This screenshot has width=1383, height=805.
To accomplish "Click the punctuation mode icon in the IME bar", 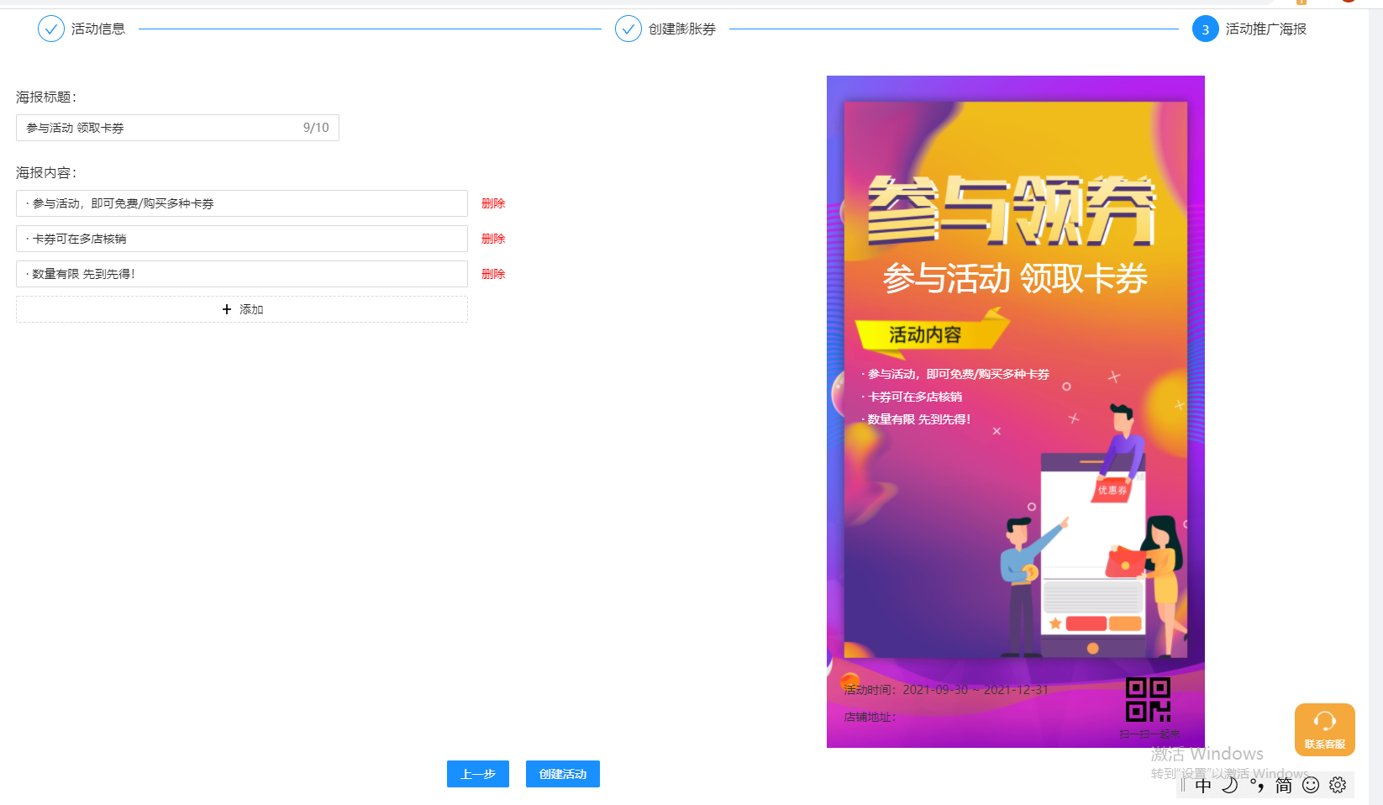I will pyautogui.click(x=1255, y=786).
